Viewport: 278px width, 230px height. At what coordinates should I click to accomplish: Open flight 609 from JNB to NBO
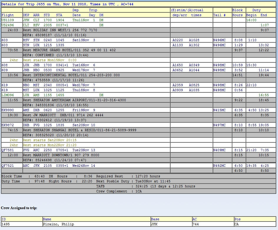(x=5, y=70)
